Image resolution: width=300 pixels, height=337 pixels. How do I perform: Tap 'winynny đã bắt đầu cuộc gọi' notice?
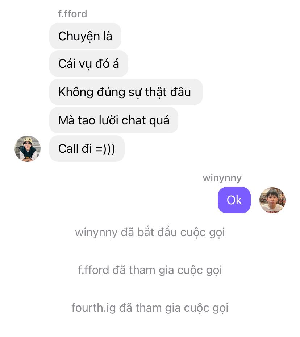150,233
